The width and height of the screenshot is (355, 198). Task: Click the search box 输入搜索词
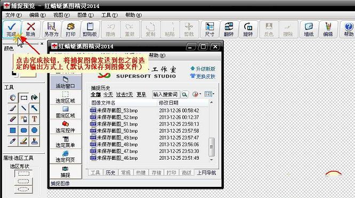click(x=166, y=95)
